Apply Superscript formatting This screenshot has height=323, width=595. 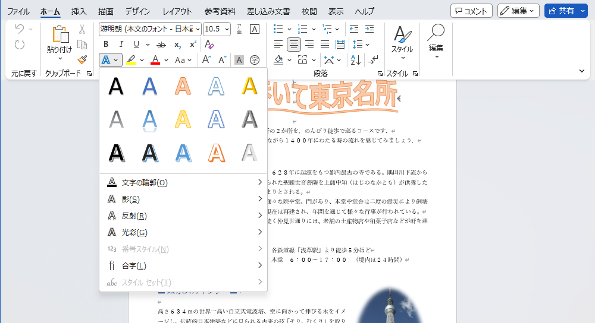click(x=193, y=45)
